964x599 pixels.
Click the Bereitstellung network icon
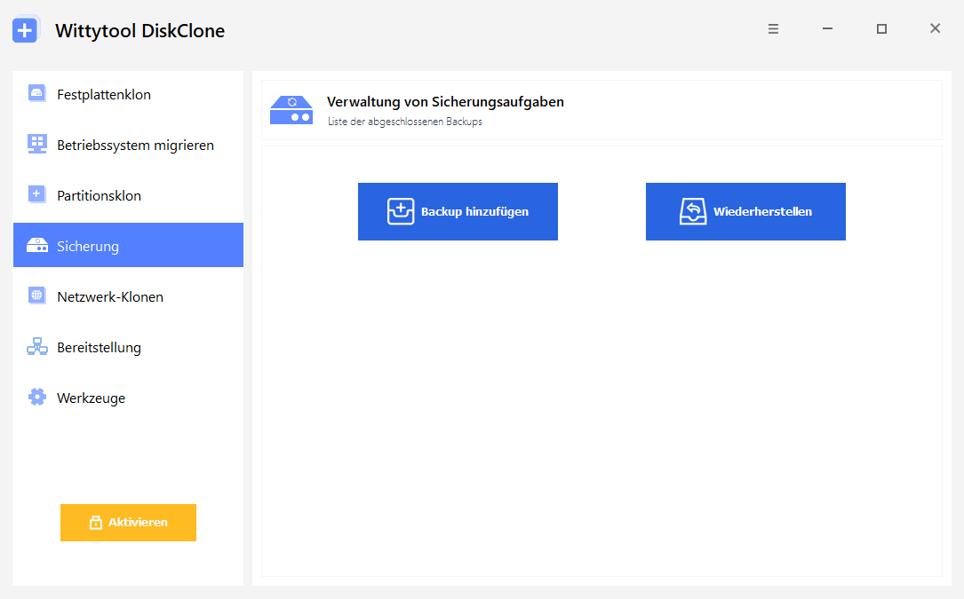tap(37, 346)
